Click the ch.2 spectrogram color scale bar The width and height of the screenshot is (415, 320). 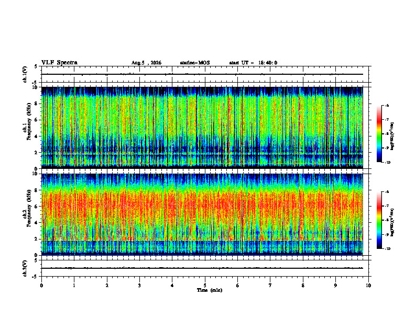pos(379,220)
